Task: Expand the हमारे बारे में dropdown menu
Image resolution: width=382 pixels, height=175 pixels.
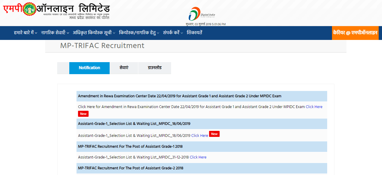Action: click(x=25, y=33)
